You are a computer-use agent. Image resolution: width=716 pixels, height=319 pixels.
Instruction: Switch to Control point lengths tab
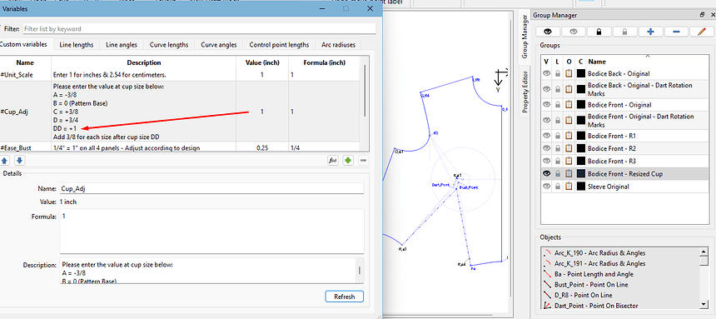point(279,45)
